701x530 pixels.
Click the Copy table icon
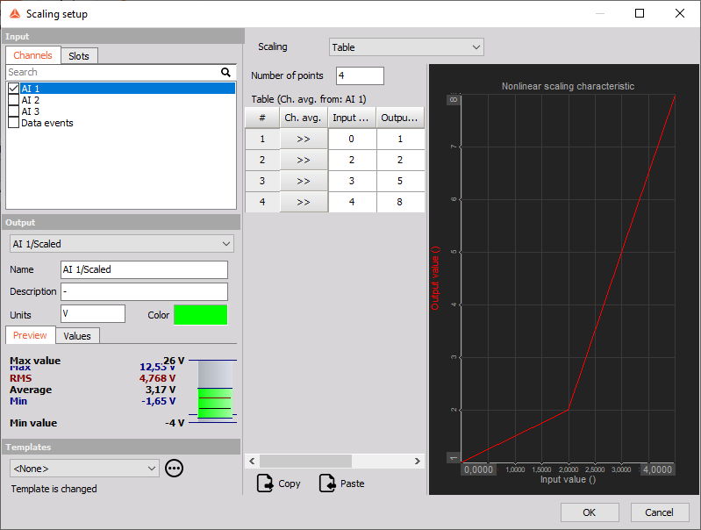265,483
